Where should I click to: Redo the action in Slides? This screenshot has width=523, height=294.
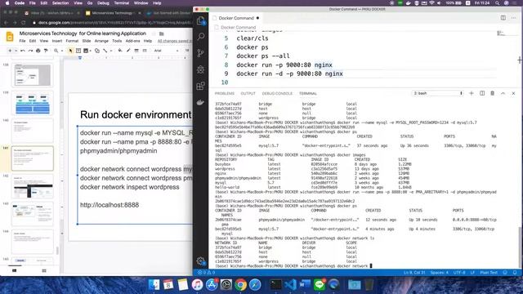[x=30, y=51]
